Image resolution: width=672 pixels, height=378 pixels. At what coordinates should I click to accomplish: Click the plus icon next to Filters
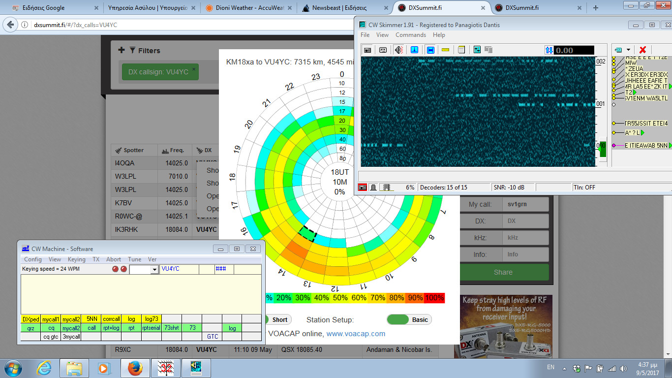coord(122,50)
